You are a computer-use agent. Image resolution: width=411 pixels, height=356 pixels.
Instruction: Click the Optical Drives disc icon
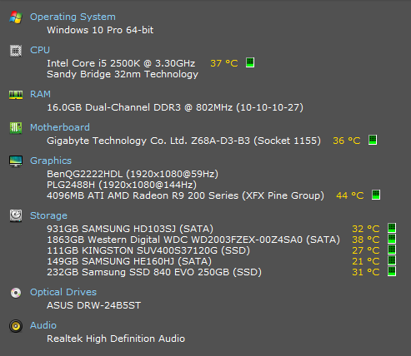[16, 293]
